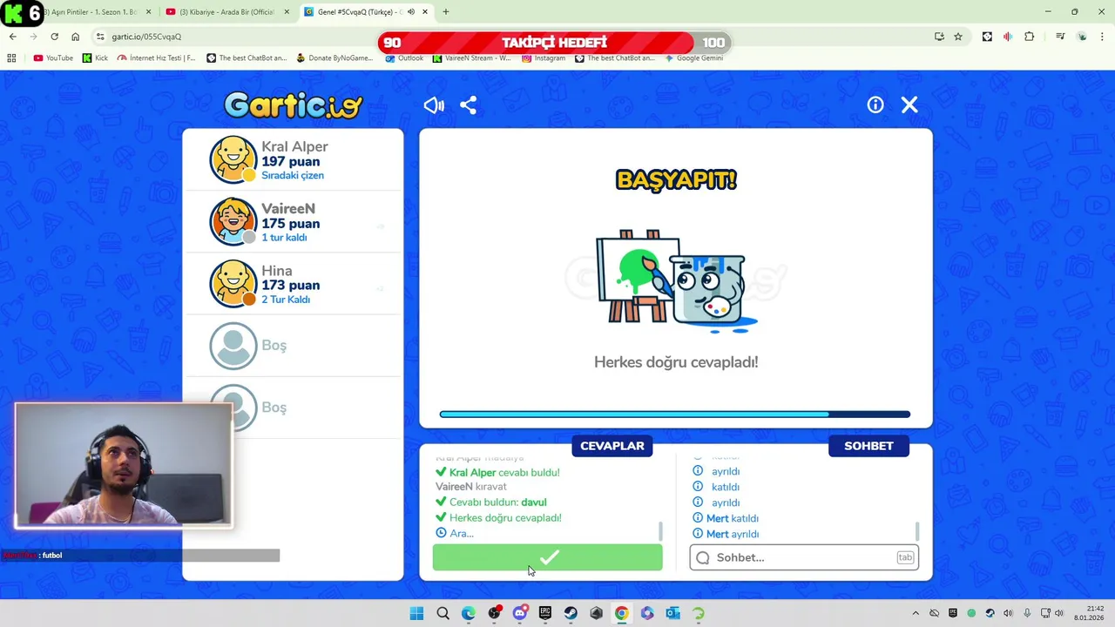Share the Gartic.io room link
Screen dimensions: 1115x627
468,105
